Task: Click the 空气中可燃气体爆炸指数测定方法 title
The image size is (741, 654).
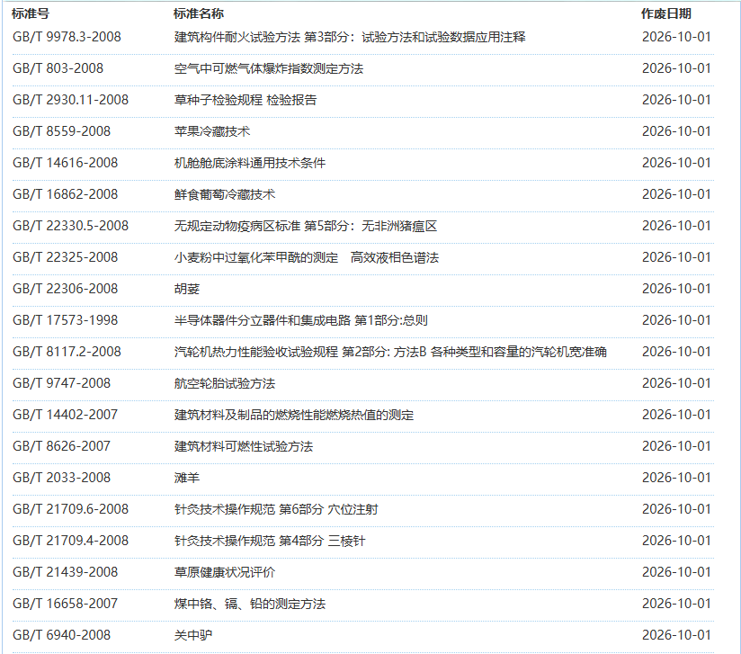Action: coord(268,68)
